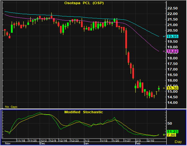Select the Day timeframe label
This screenshot has width=187, height=146.
tap(178, 142)
